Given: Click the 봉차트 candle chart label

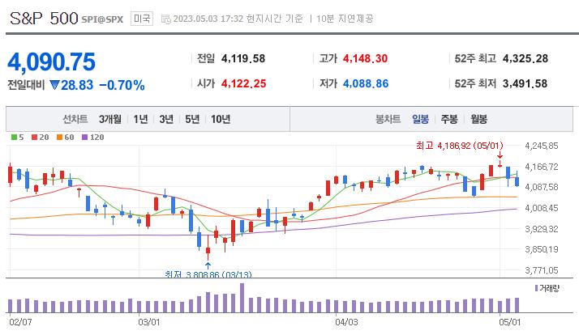Looking at the screenshot, I should click(x=388, y=119).
